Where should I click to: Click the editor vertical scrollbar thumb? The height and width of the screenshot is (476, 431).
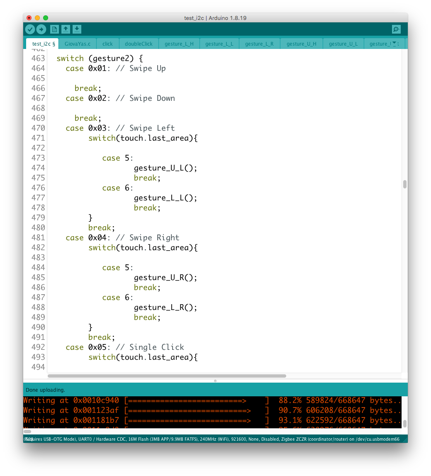tap(404, 184)
